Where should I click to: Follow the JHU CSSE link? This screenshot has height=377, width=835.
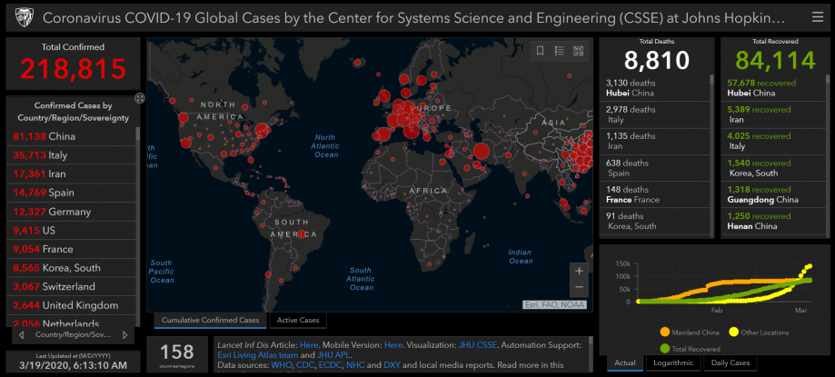478,345
